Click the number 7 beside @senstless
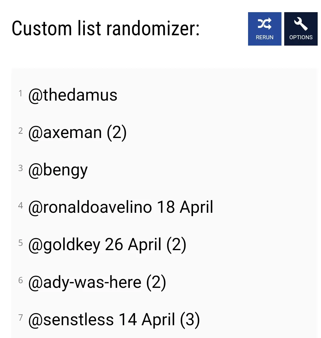The width and height of the screenshot is (321, 338). tap(21, 317)
